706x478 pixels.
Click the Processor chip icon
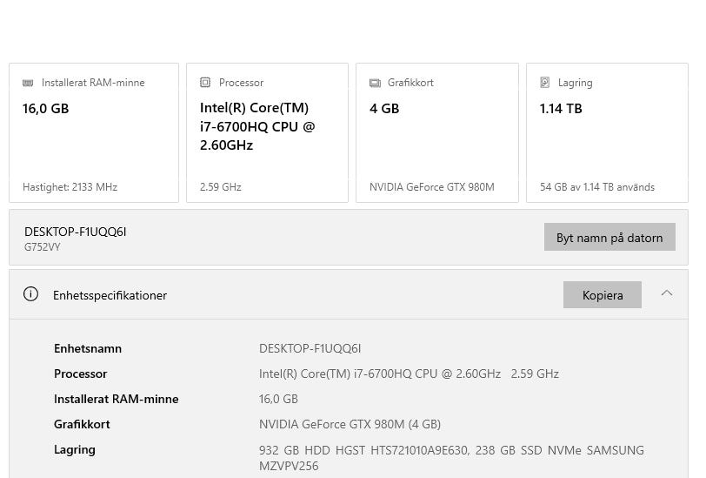pos(205,82)
